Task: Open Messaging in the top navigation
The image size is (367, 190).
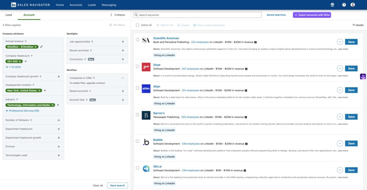Action: [x=109, y=5]
